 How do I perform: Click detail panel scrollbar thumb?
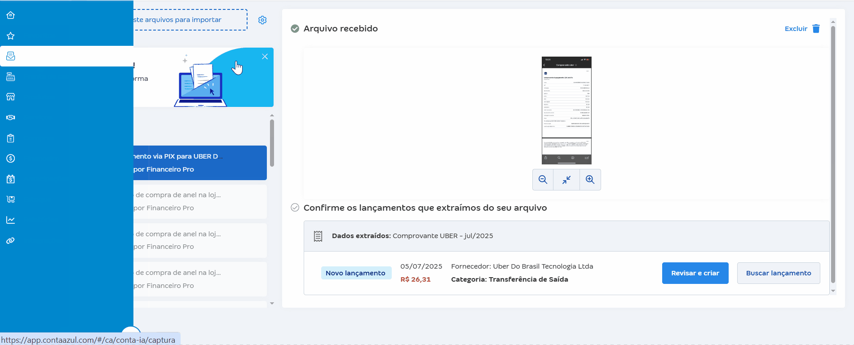(833, 154)
